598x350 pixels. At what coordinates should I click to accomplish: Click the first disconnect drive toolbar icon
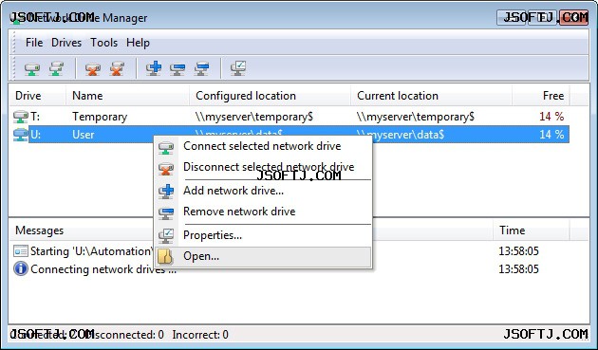coord(92,69)
